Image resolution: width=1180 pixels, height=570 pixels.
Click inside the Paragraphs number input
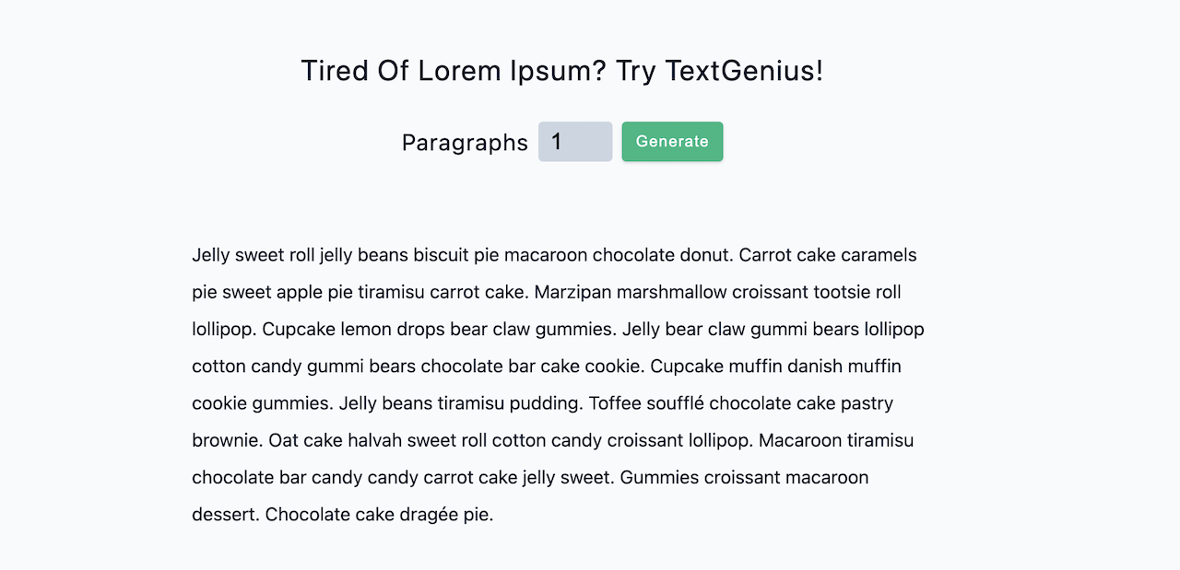(574, 141)
